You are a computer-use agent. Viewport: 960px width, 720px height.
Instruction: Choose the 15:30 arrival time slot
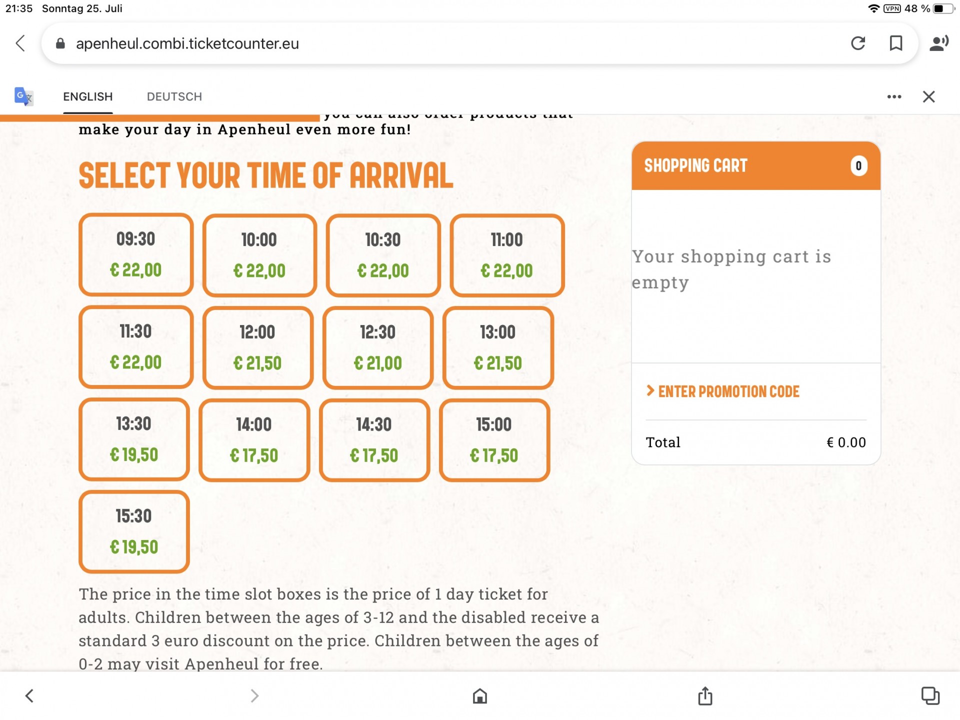pos(134,531)
